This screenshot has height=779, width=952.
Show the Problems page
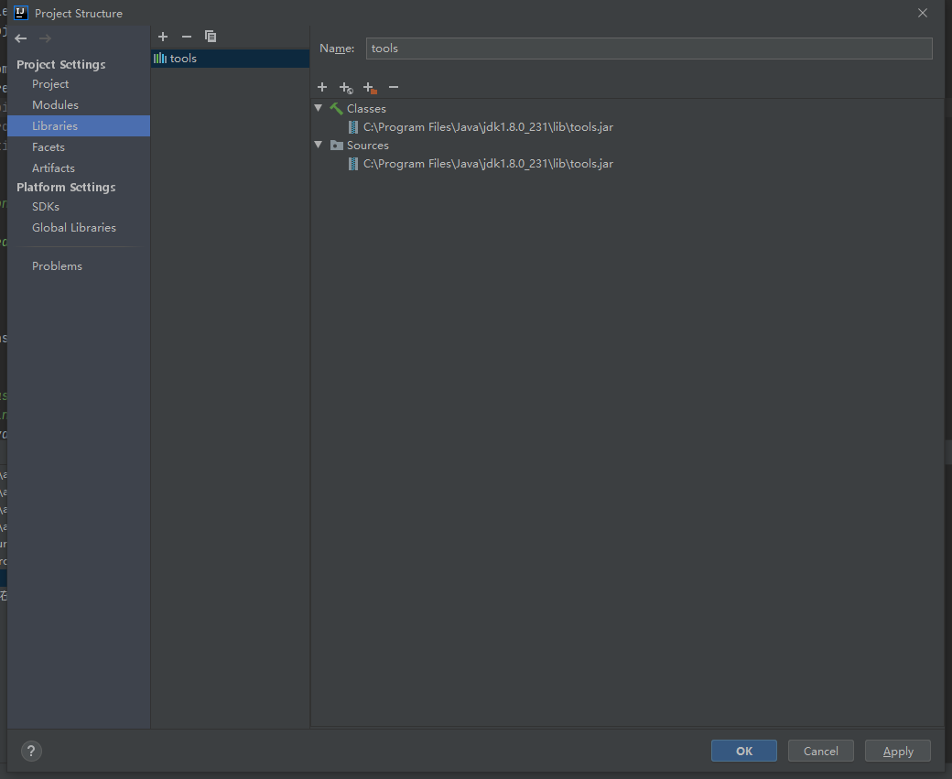tap(57, 266)
